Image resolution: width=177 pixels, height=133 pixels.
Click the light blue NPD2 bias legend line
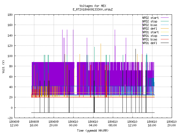point(165,25)
